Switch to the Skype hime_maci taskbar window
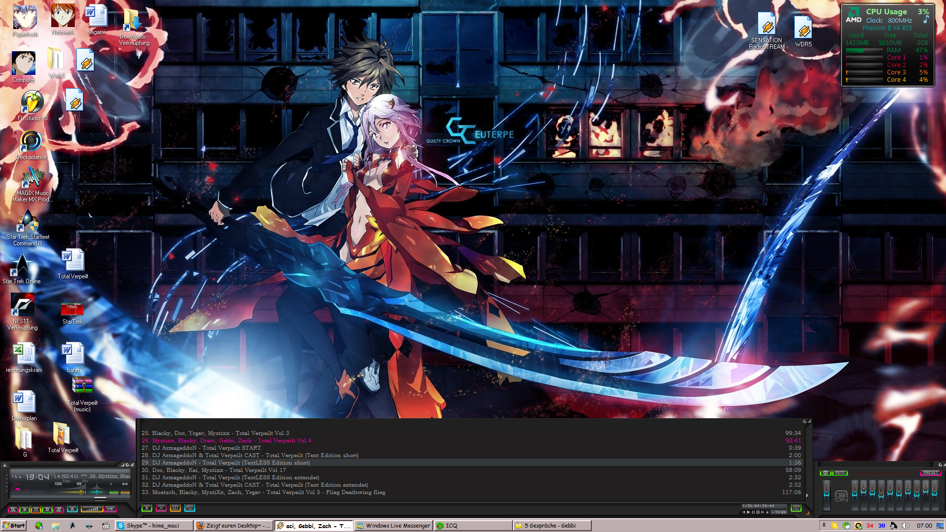The width and height of the screenshot is (946, 532). pyautogui.click(x=154, y=526)
